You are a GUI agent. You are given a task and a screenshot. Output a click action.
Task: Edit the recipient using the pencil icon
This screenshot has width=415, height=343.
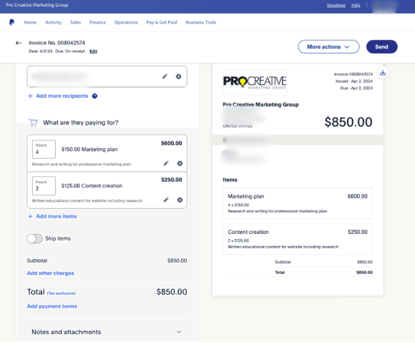point(165,76)
